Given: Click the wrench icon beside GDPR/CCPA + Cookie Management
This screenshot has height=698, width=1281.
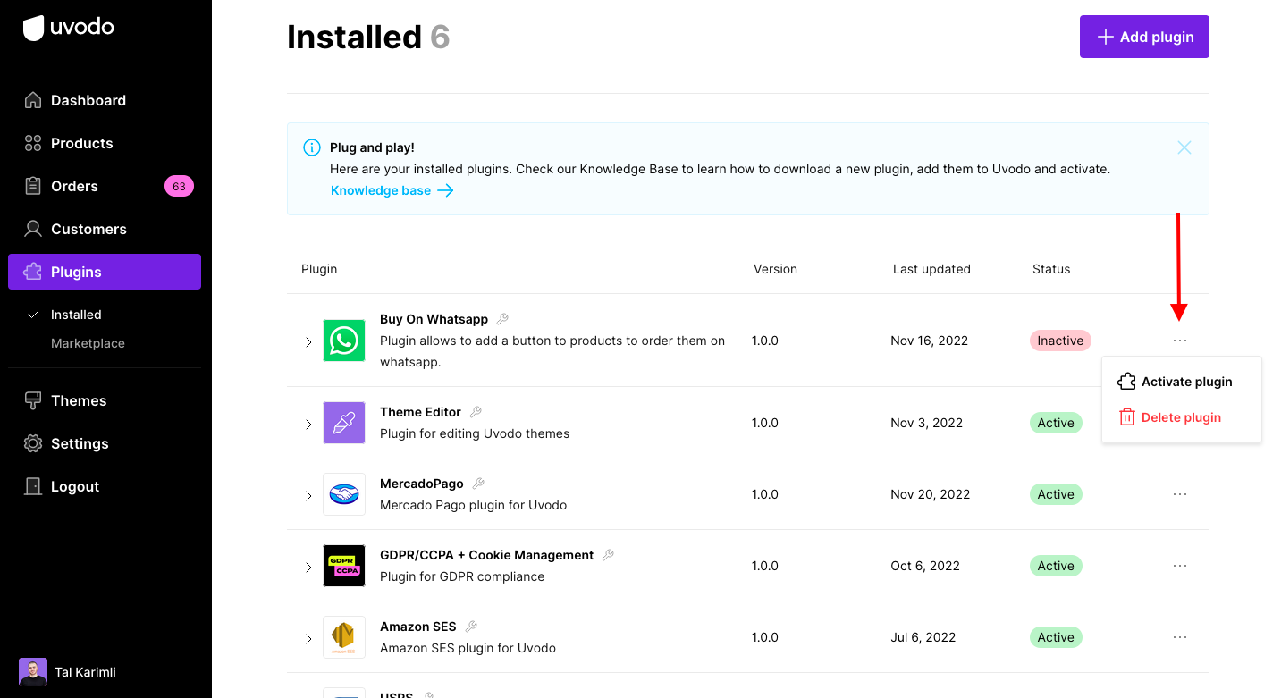Looking at the screenshot, I should pos(608,555).
